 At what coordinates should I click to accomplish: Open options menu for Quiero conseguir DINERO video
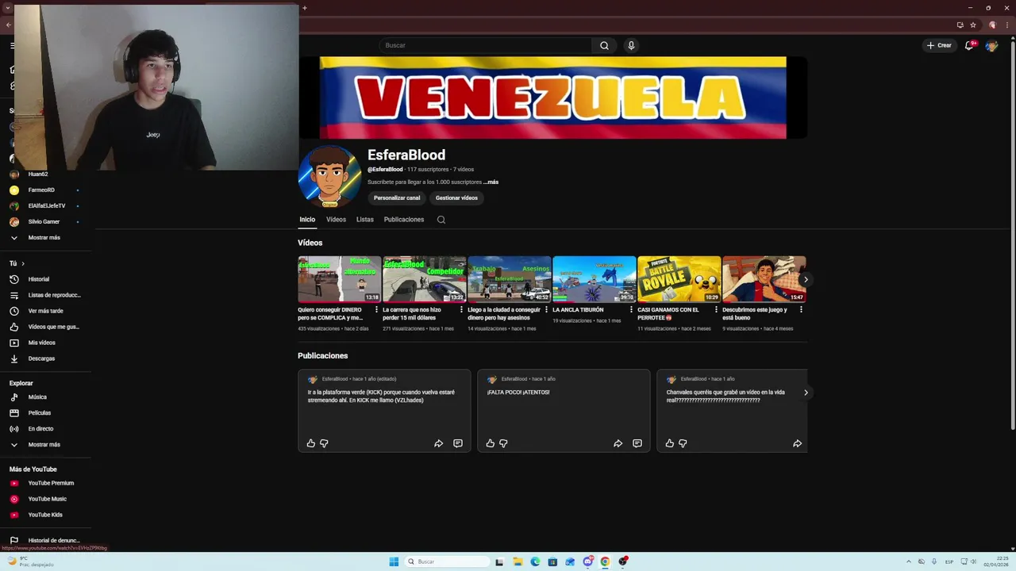[376, 310]
